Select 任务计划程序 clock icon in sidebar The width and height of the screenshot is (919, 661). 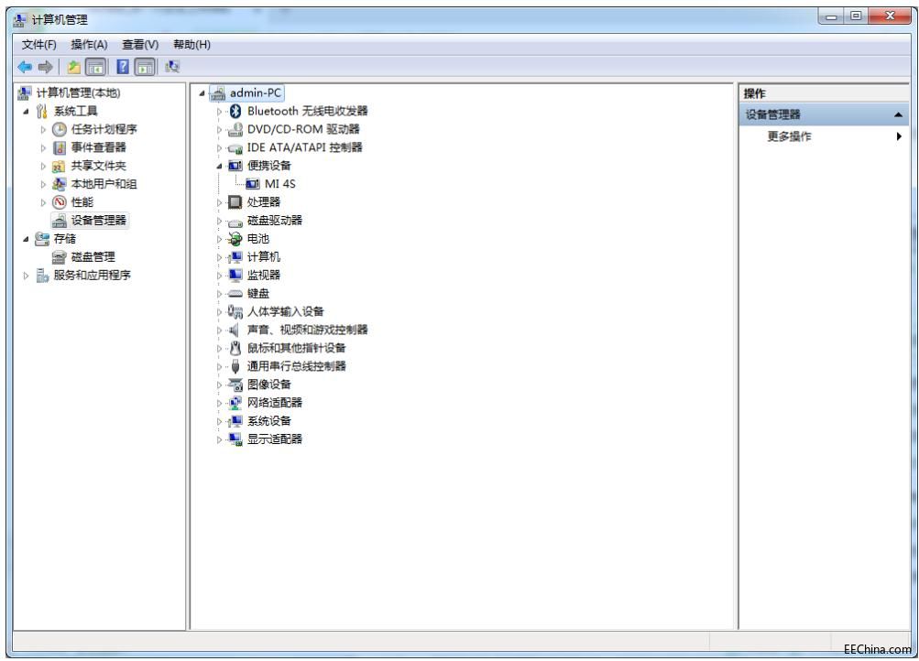(60, 129)
